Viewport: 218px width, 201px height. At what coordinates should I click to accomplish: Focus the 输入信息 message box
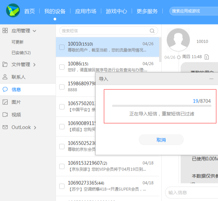click(192, 193)
